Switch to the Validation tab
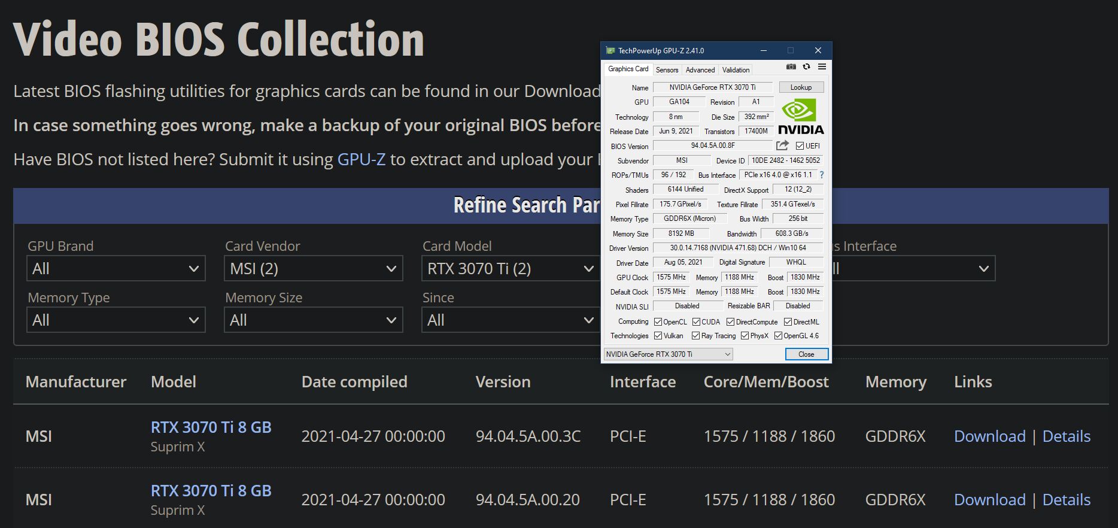 pyautogui.click(x=736, y=70)
